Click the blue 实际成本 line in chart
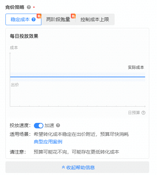Viewport: 157px width, 175px height. coord(78,77)
